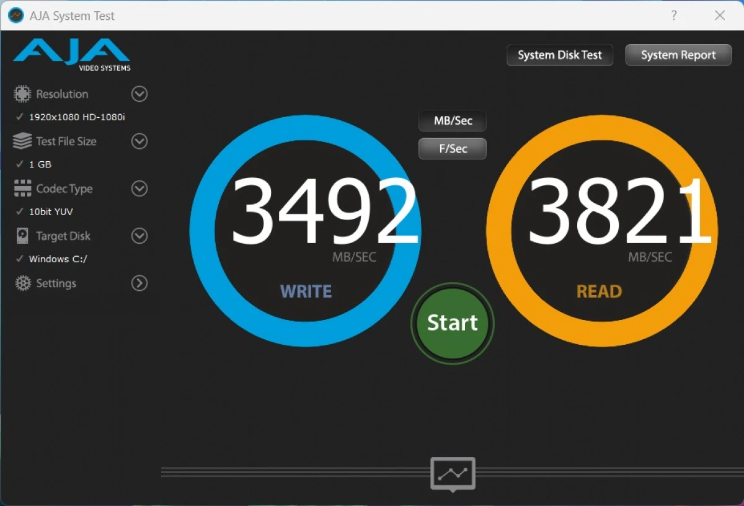Expand the Codec Type dropdown arrow
The image size is (744, 506).
coord(139,189)
